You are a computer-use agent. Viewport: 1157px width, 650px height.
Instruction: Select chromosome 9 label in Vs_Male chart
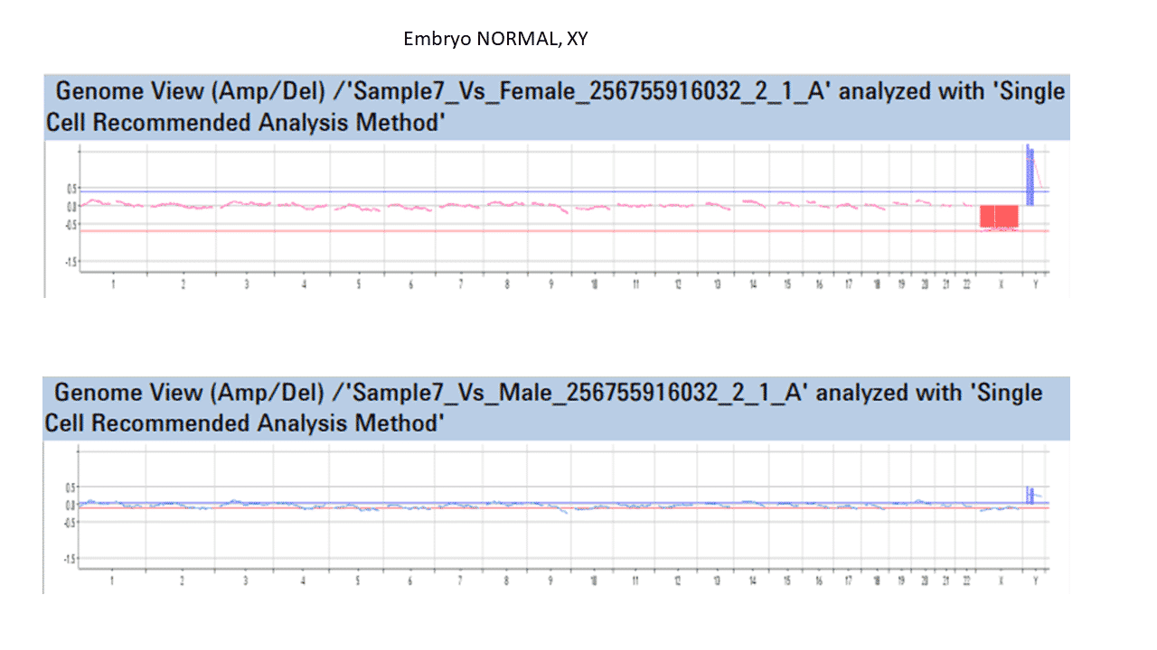[550, 582]
